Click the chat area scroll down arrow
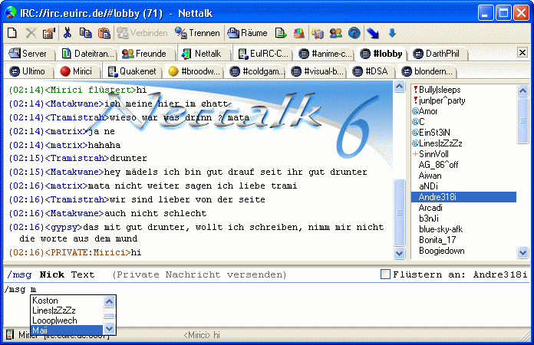The image size is (534, 345). tap(399, 254)
